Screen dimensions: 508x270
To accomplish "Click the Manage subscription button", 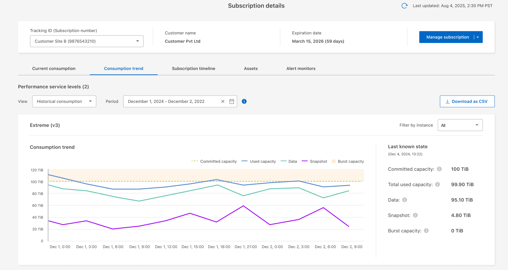I will pos(447,37).
